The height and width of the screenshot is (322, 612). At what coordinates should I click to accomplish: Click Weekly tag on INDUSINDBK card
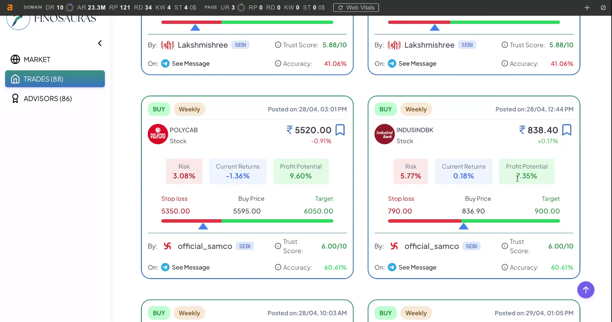click(x=416, y=109)
